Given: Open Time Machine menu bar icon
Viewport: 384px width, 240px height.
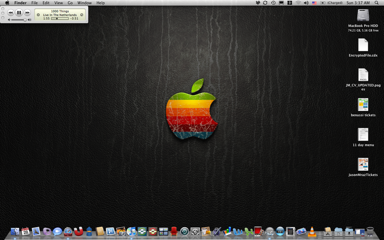Looking at the screenshot, I should pos(273,3).
